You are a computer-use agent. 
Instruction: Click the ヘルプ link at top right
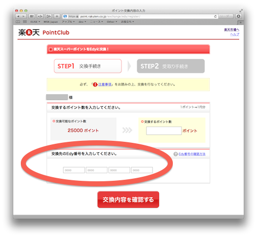[x=235, y=34]
